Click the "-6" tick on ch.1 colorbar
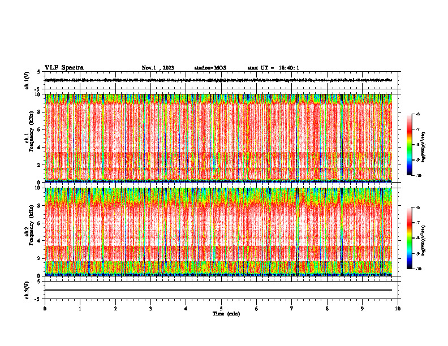Image resolution: width=448 pixels, height=346 pixels. pos(417,114)
